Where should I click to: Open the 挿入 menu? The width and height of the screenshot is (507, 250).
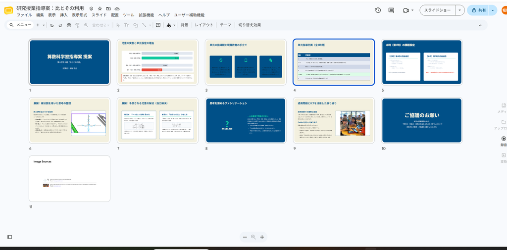click(x=64, y=15)
